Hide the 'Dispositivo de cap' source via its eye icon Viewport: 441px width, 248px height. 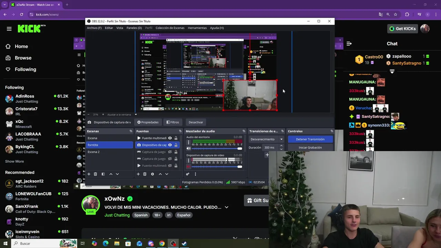170,145
